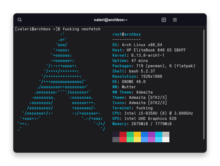Image resolution: width=220 pixels, height=166 pixels.
Task: Click the bright magenta swatch in bottom row
Action: (151, 140)
